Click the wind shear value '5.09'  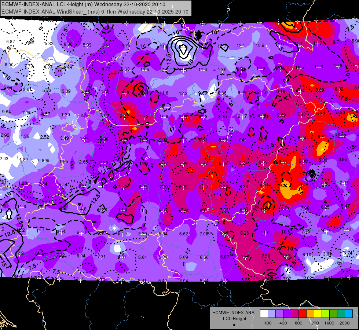[x=183, y=257]
